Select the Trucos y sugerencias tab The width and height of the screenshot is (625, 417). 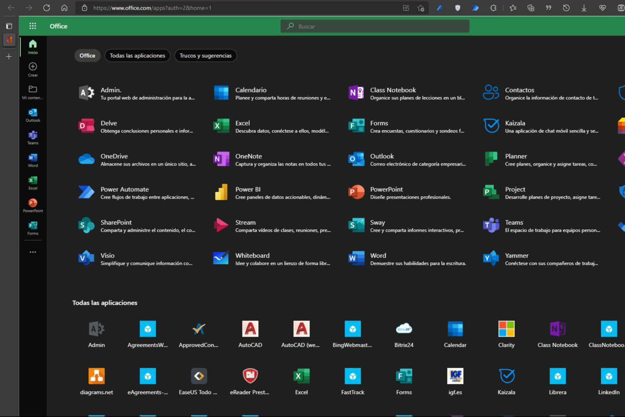[205, 56]
